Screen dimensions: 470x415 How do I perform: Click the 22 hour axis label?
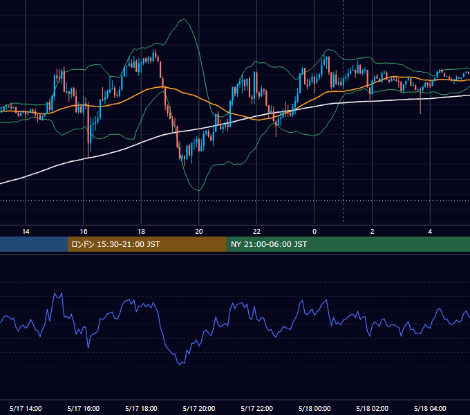tap(256, 232)
